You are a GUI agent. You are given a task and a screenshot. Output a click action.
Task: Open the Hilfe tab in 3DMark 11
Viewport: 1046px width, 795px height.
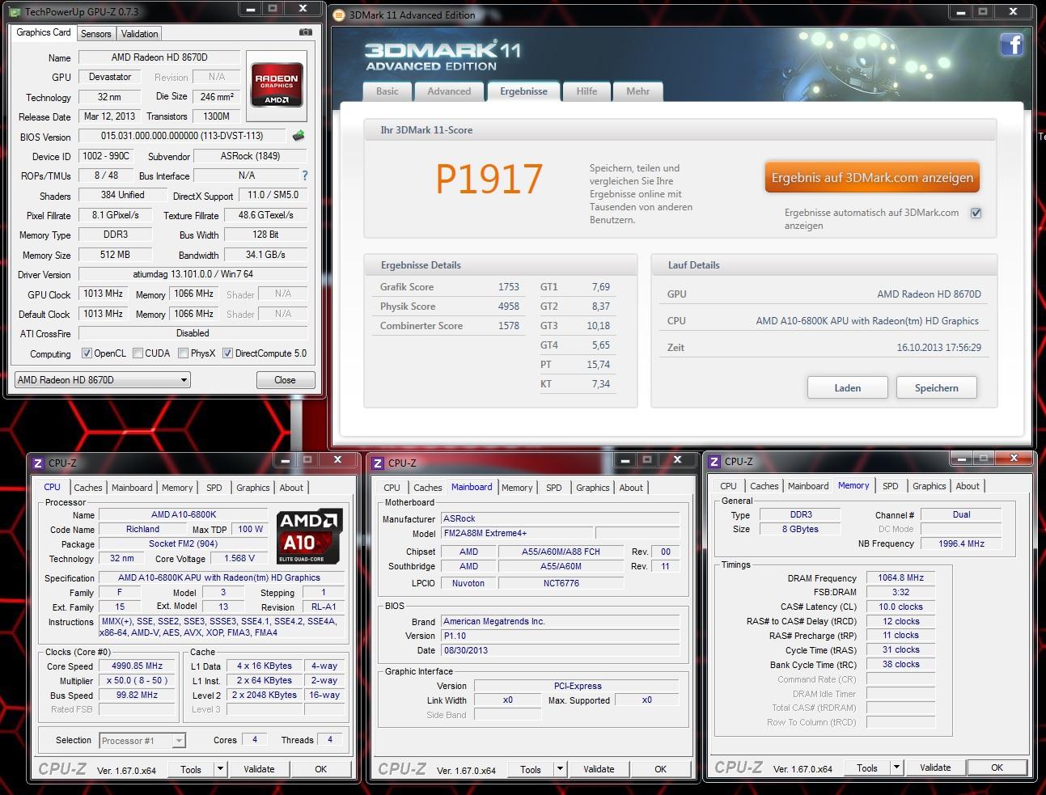click(x=587, y=91)
